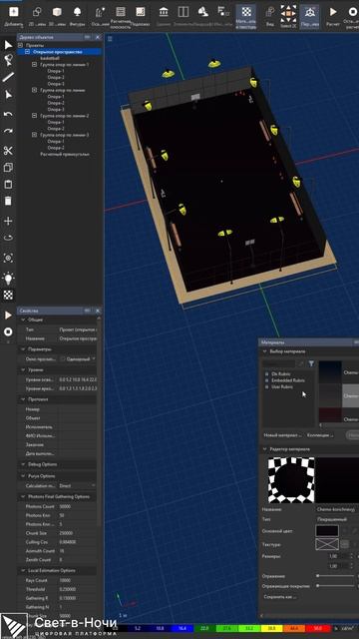Viewport: 359px width, 639px height.
Task: Click the Коллекции button
Action: 320,435
